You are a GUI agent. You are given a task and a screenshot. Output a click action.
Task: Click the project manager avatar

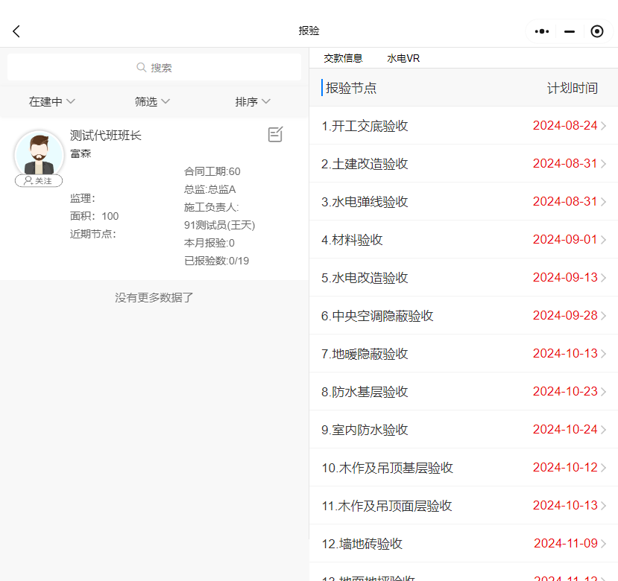click(39, 154)
